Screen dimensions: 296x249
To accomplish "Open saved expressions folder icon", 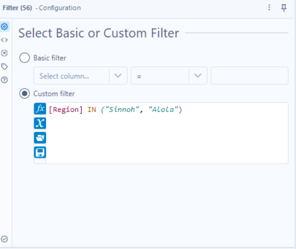I will 40,138.
